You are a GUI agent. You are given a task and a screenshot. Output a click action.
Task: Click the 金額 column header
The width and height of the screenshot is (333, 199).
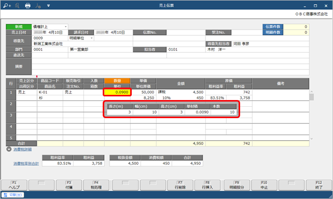coord(181,83)
